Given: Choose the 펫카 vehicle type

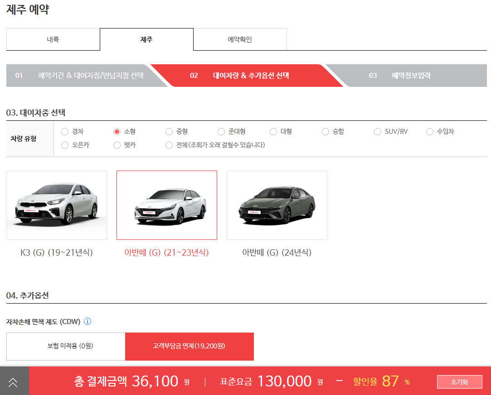Looking at the screenshot, I should pos(117,145).
